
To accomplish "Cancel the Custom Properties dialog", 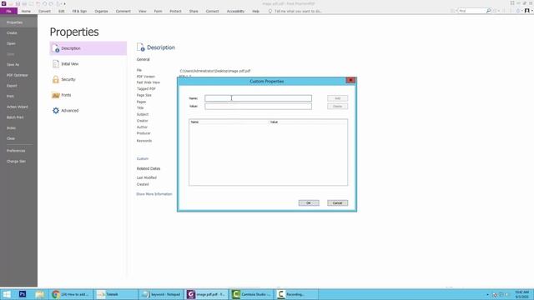I will (337, 203).
